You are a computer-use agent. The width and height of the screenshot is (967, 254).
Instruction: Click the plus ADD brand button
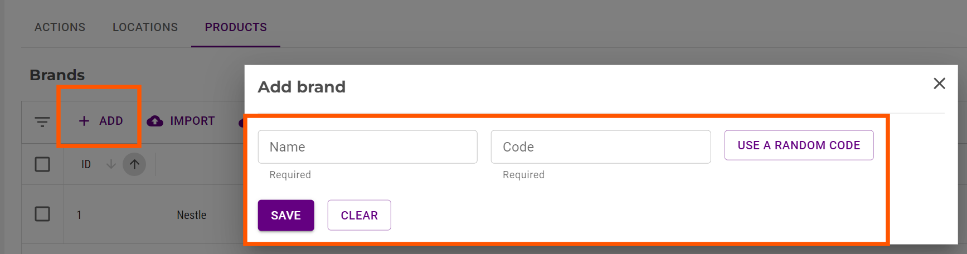tap(101, 121)
